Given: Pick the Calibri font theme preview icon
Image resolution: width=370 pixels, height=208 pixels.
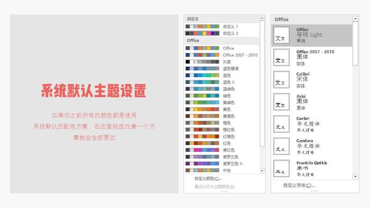Looking at the screenshot, I should (281, 80).
